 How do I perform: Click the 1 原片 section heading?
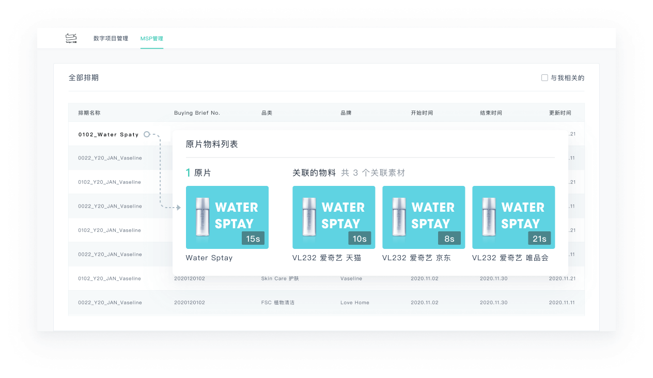[198, 173]
